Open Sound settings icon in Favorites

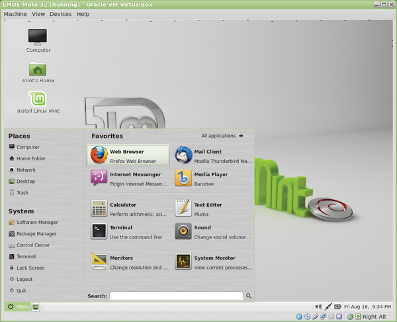point(183,231)
